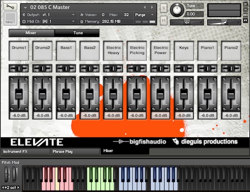Adjust the L-R pan slider
250x192 pixels.
[187, 22]
